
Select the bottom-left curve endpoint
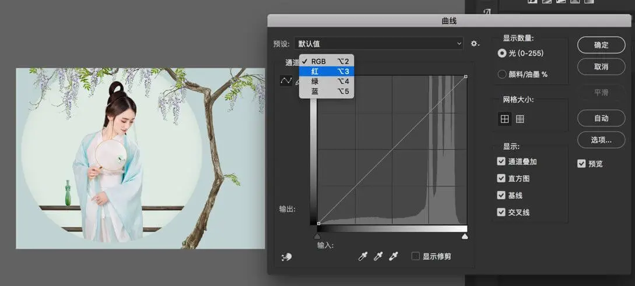tap(319, 223)
